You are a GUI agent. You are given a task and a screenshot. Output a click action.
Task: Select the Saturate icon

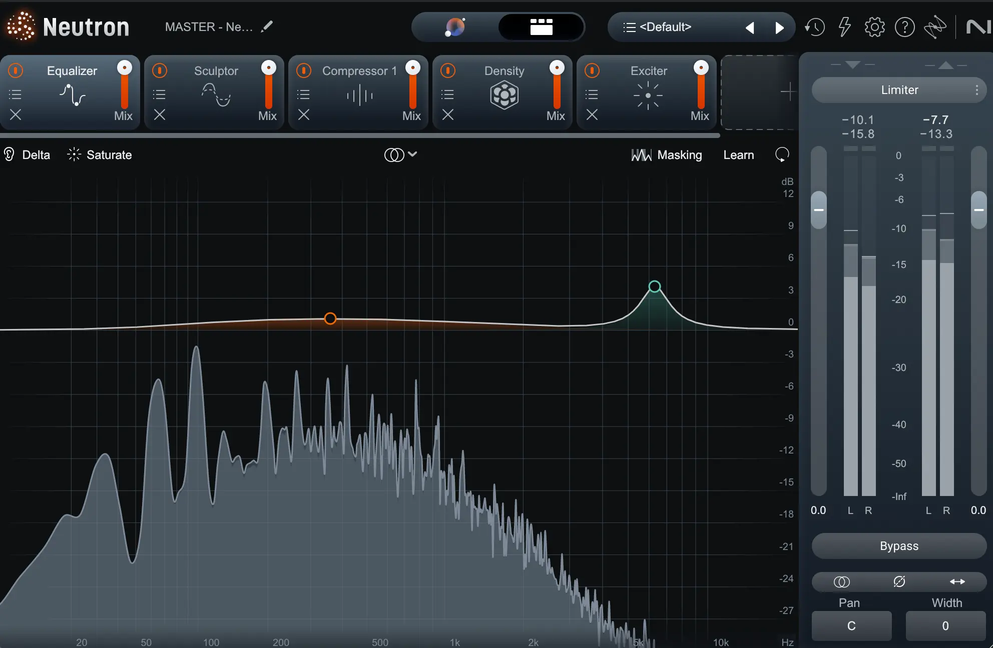click(73, 154)
